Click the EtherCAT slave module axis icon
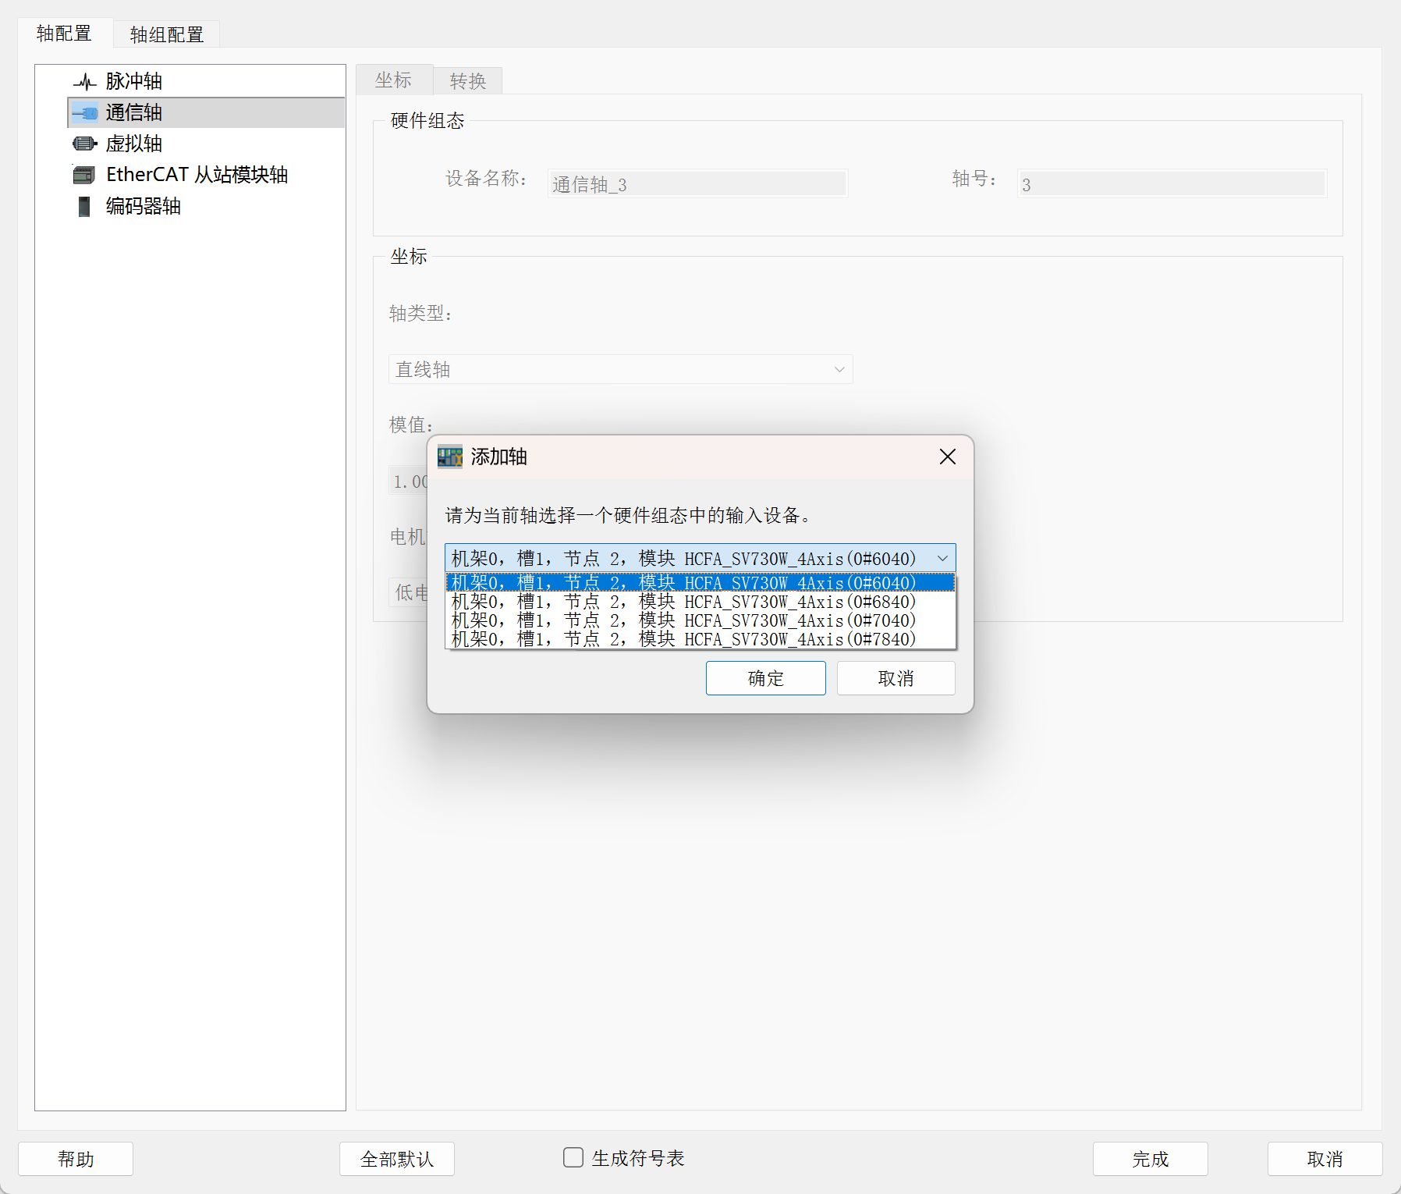Image resolution: width=1401 pixels, height=1194 pixels. (x=84, y=175)
